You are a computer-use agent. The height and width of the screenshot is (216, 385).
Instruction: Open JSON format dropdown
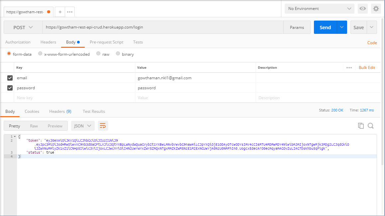click(x=82, y=126)
